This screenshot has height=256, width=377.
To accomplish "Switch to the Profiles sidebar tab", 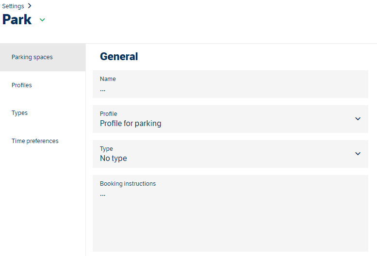I will 22,85.
